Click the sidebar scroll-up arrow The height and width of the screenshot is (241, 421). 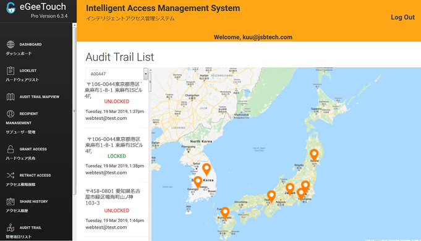(x=74, y=25)
